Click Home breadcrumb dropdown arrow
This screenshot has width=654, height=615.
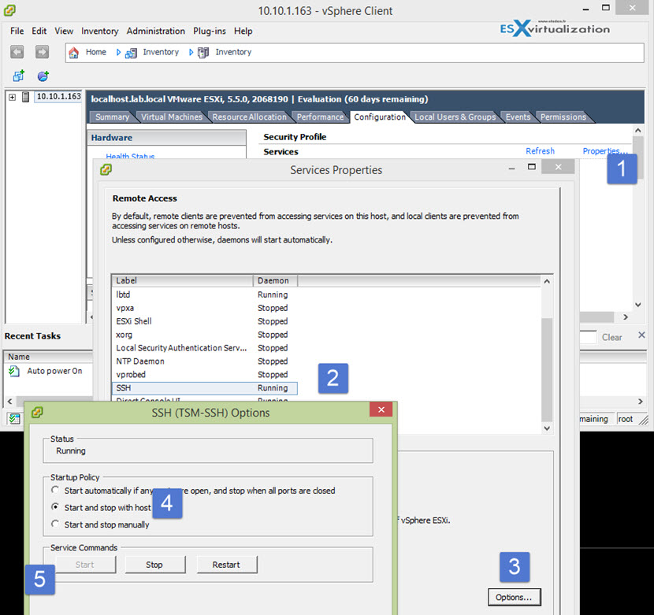[118, 53]
